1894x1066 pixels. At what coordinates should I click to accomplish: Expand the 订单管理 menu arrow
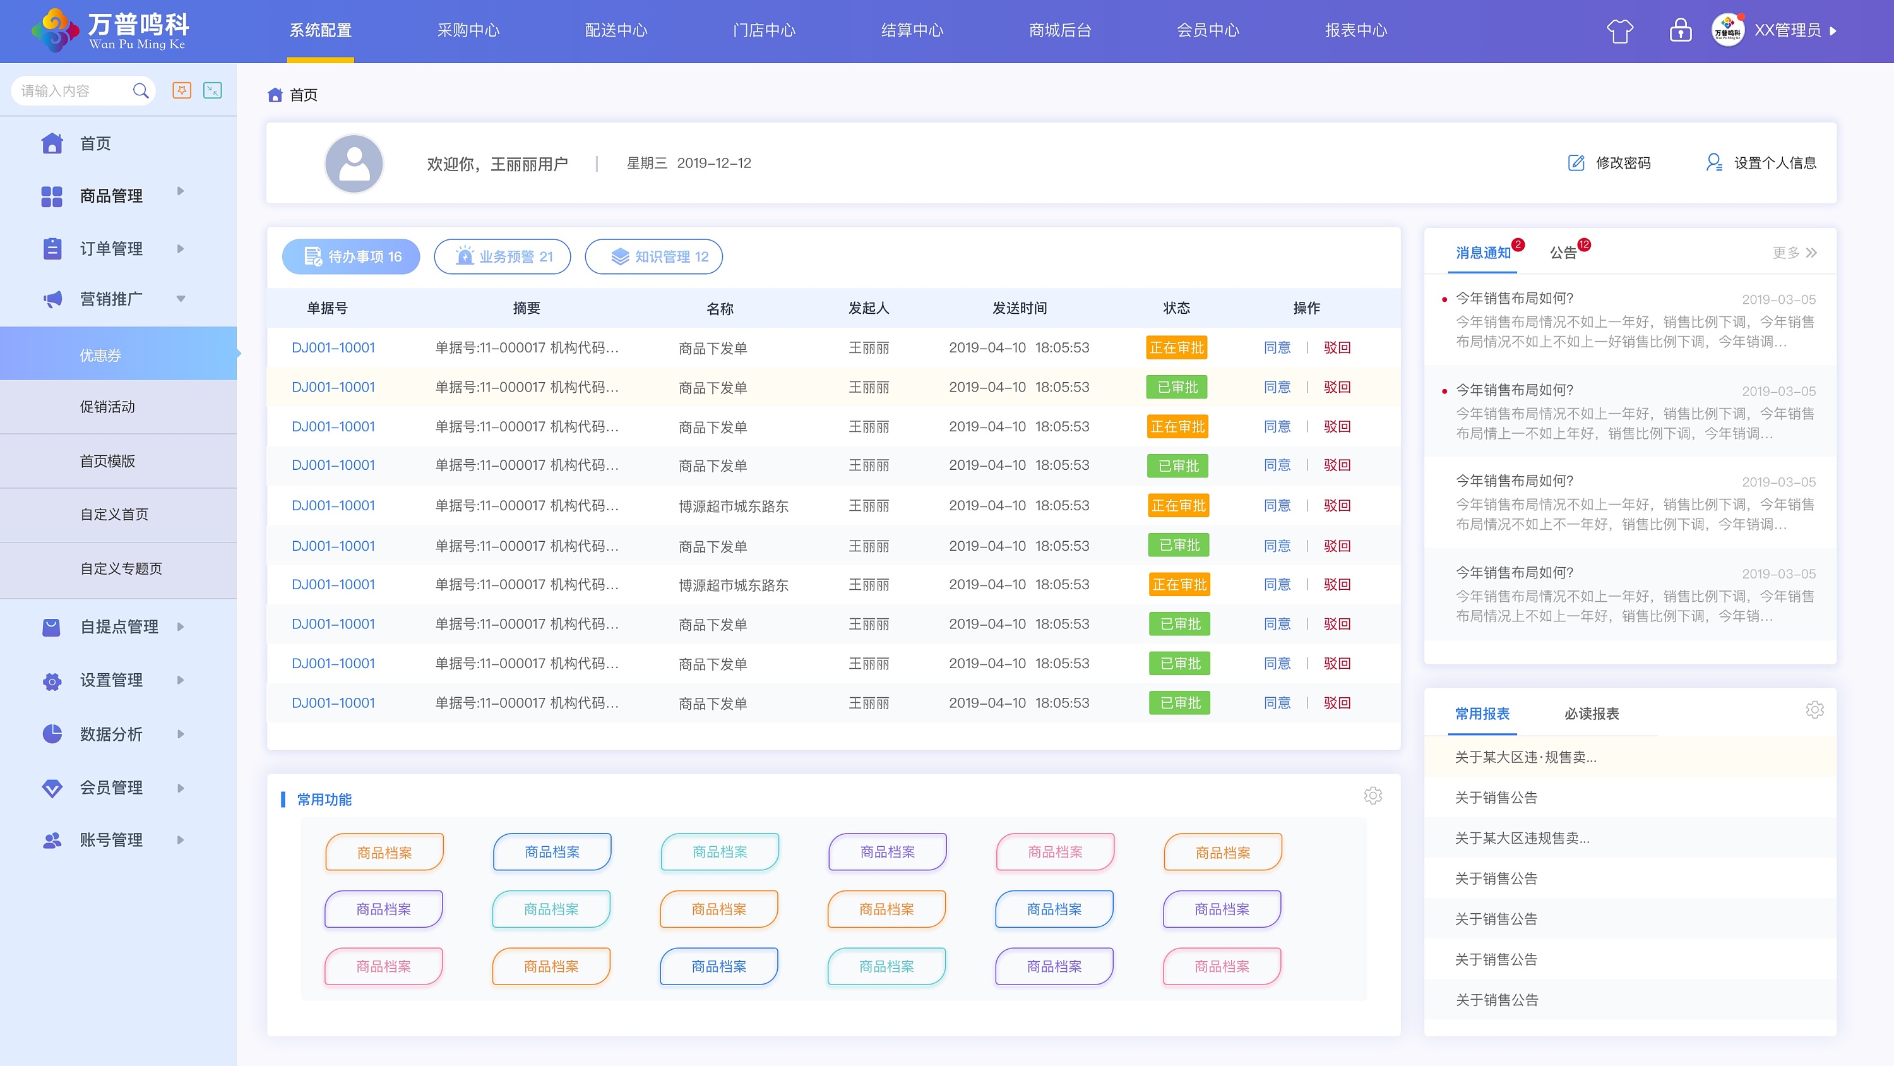180,249
